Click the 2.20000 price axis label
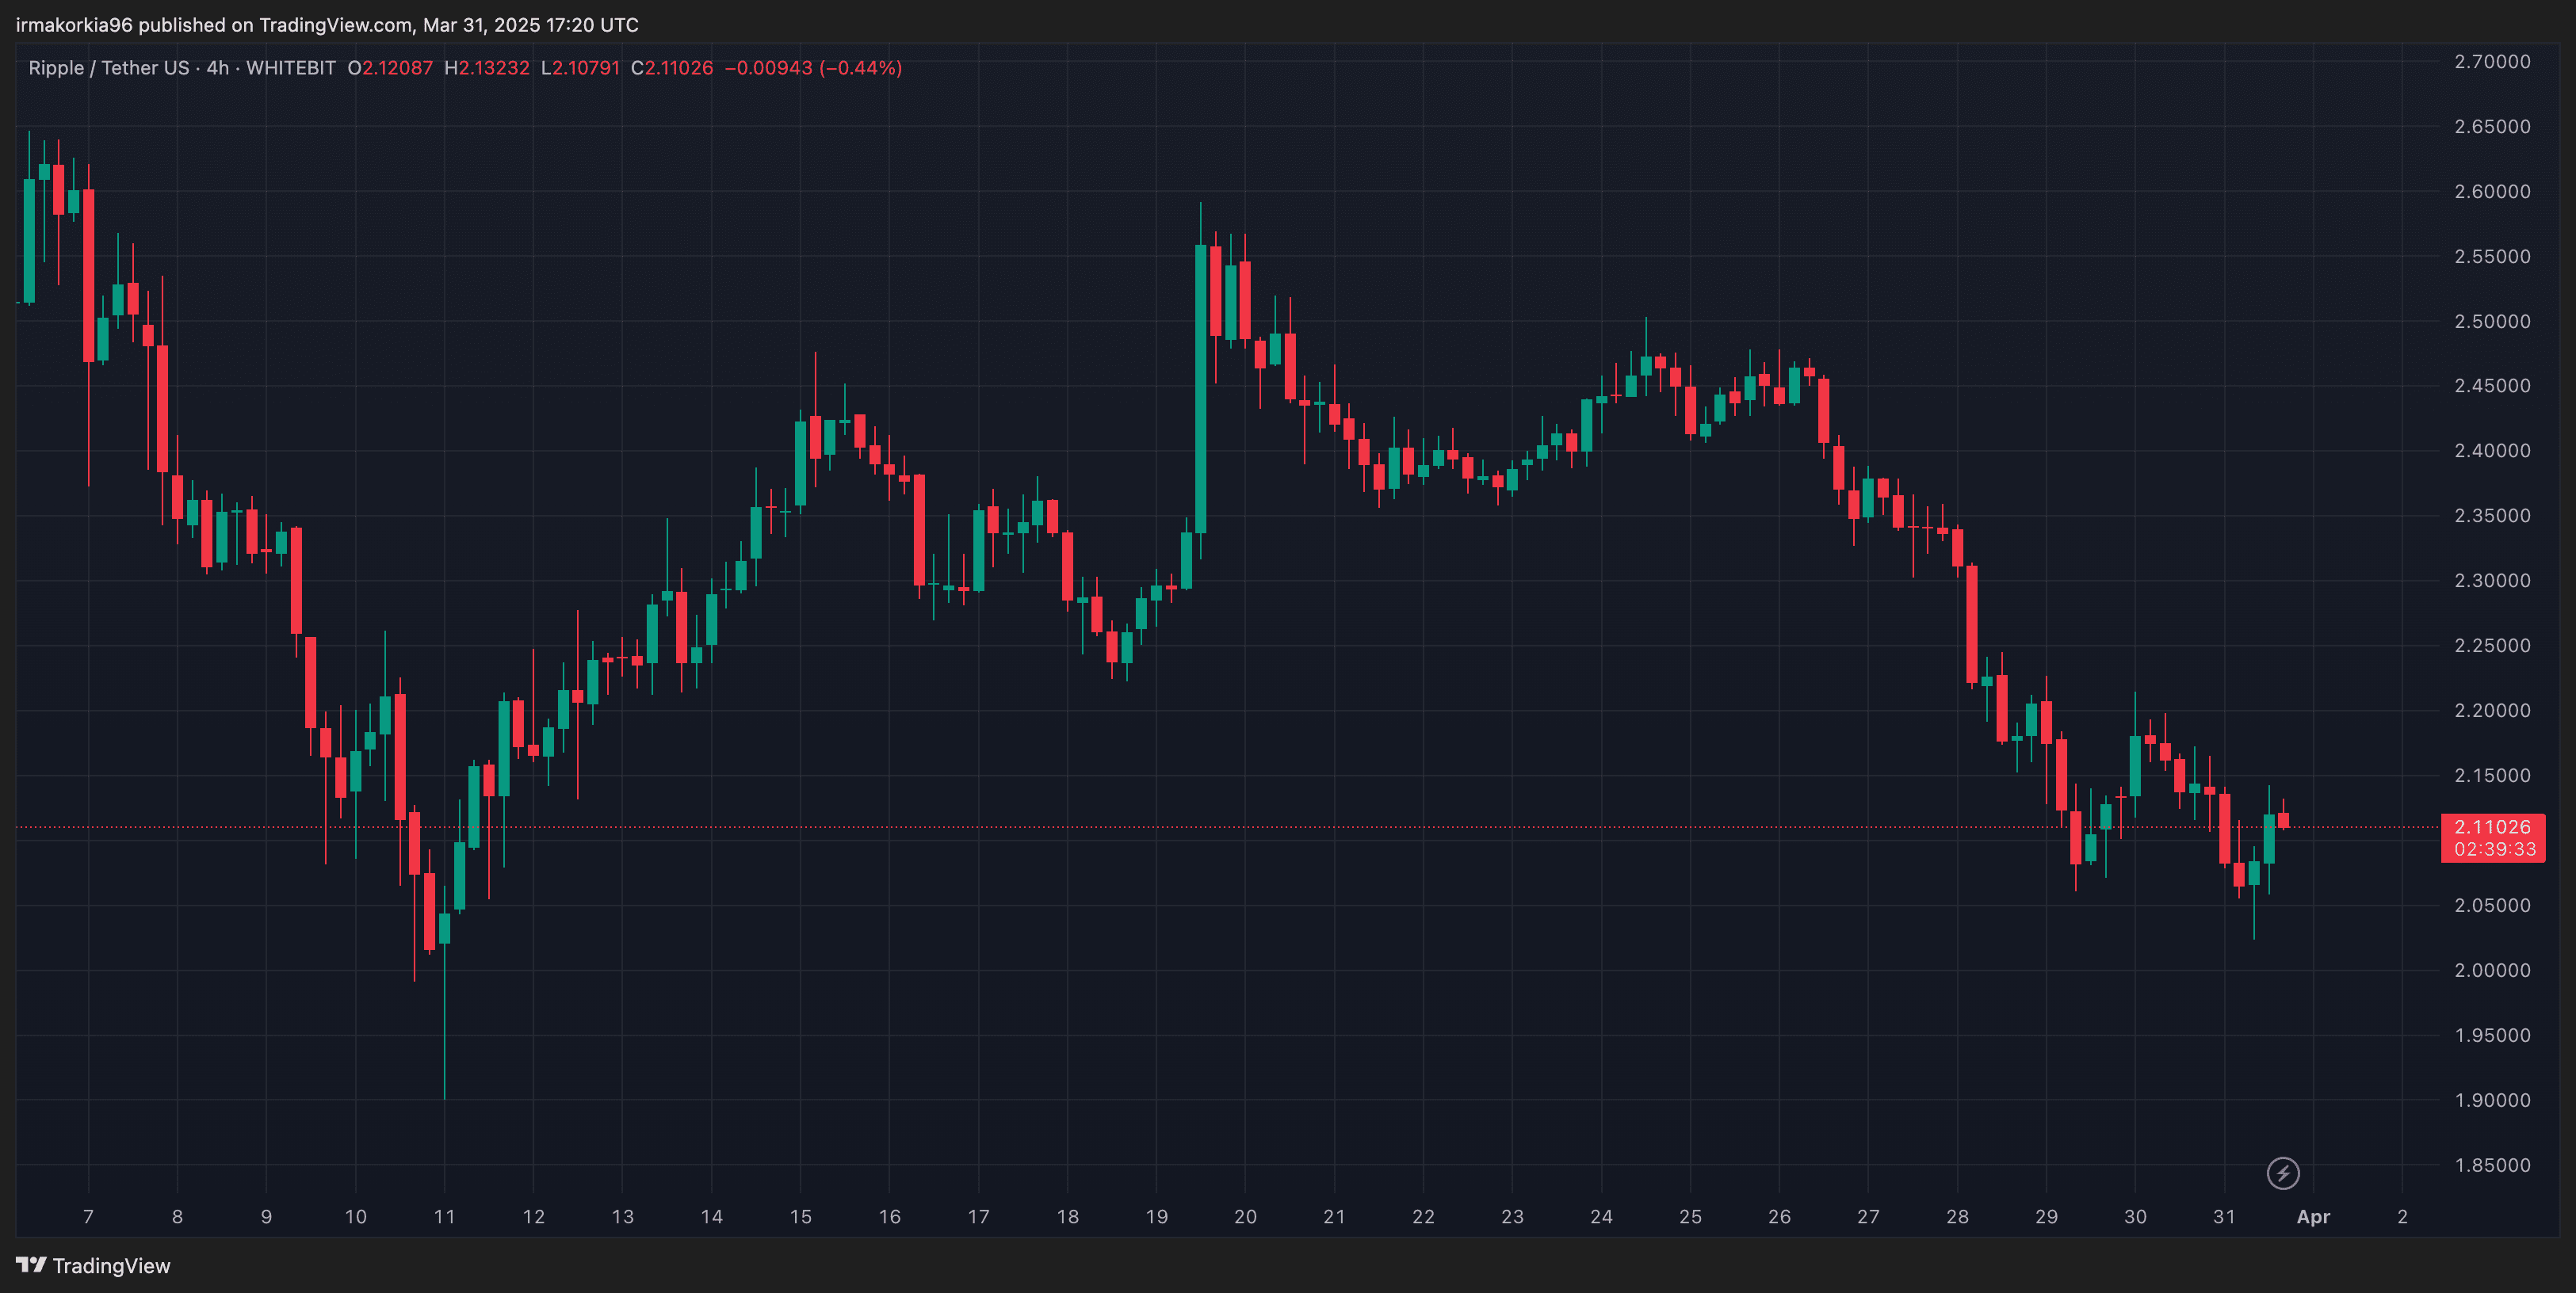The width and height of the screenshot is (2576, 1293). [2492, 711]
